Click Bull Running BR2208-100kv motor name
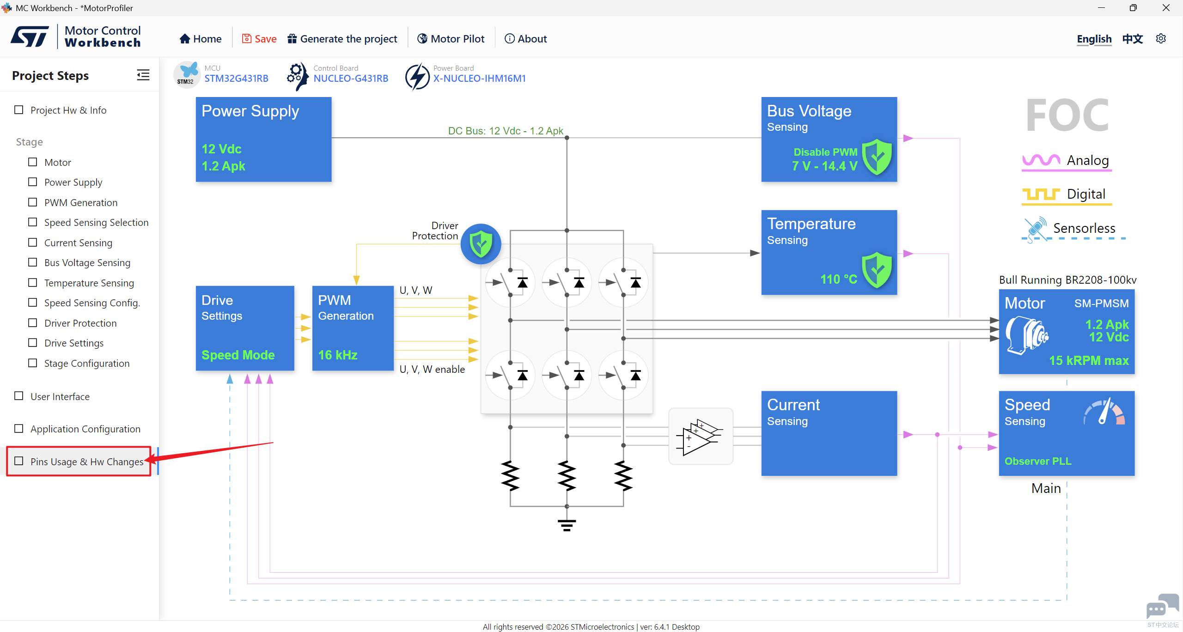 click(x=1067, y=280)
